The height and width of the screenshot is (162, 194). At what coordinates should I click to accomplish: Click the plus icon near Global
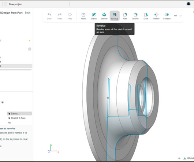coord(179,158)
